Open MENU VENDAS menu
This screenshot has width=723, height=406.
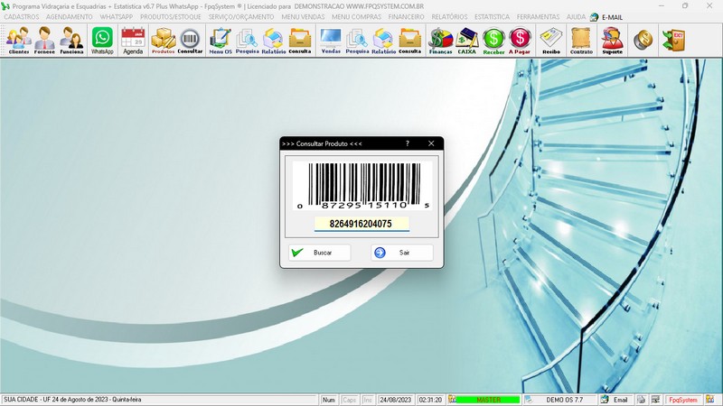[x=303, y=16]
